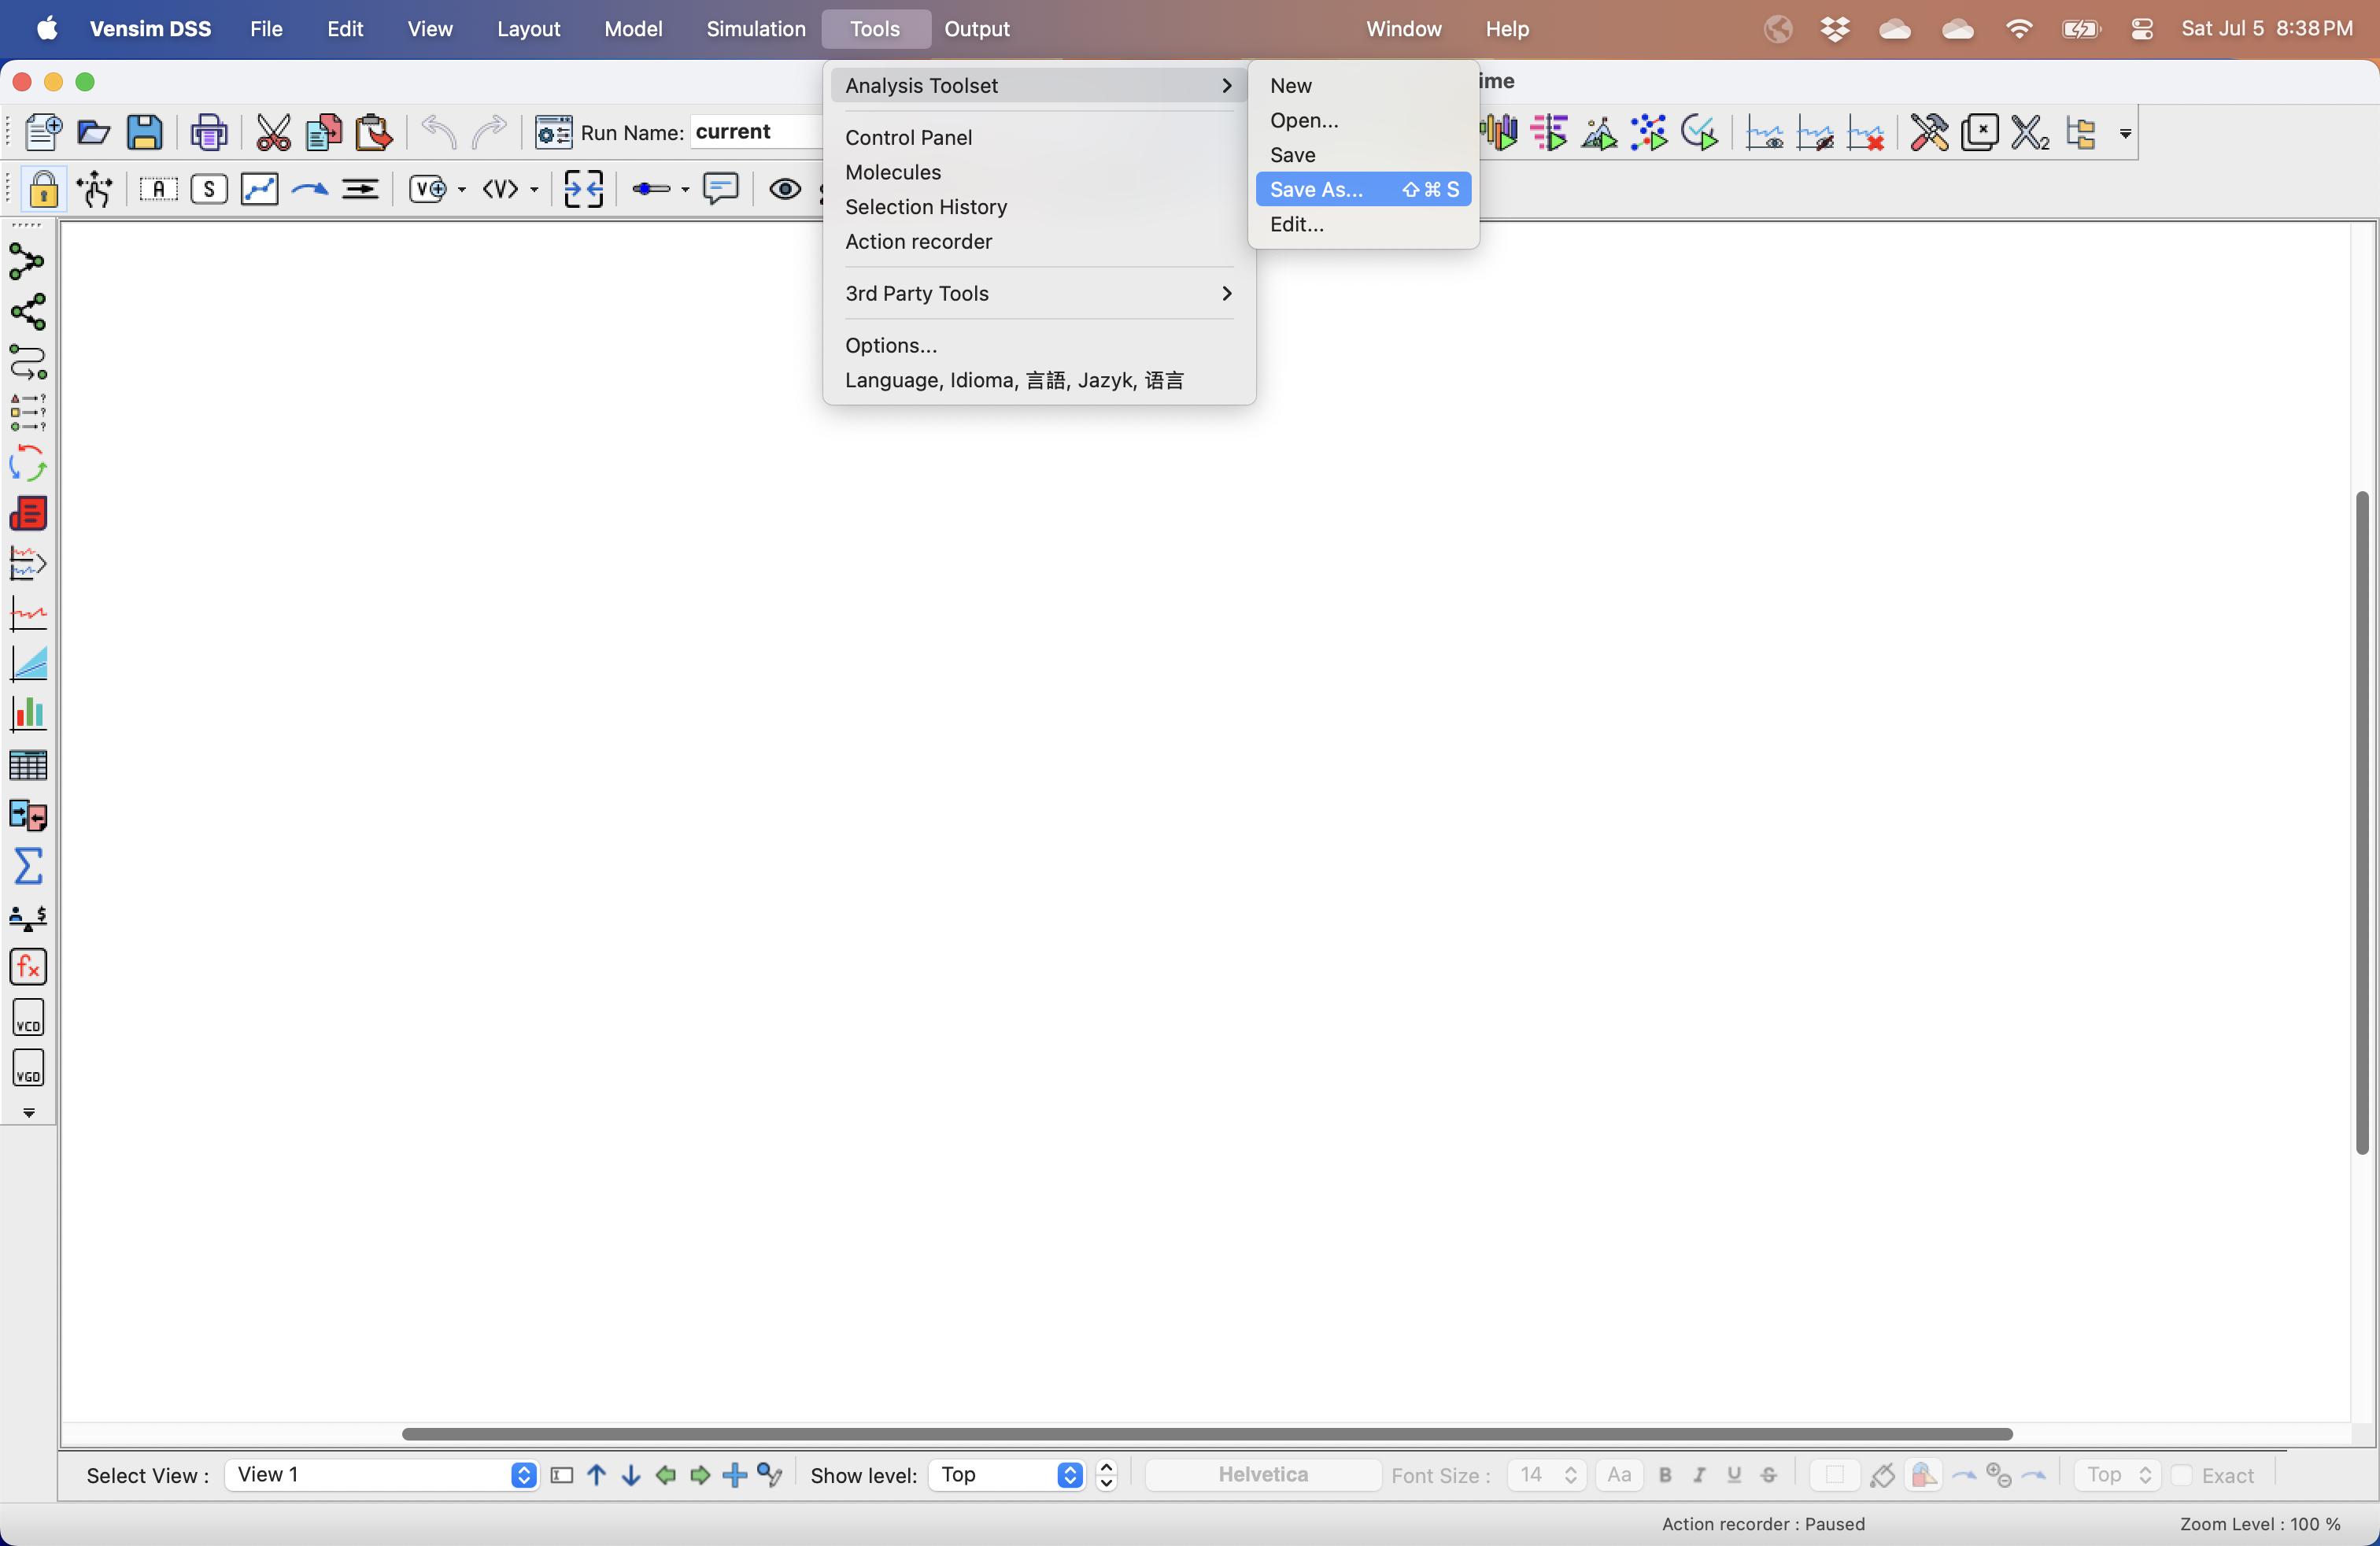Select the Comment sketch tool
The height and width of the screenshot is (1546, 2380).
pos(720,188)
